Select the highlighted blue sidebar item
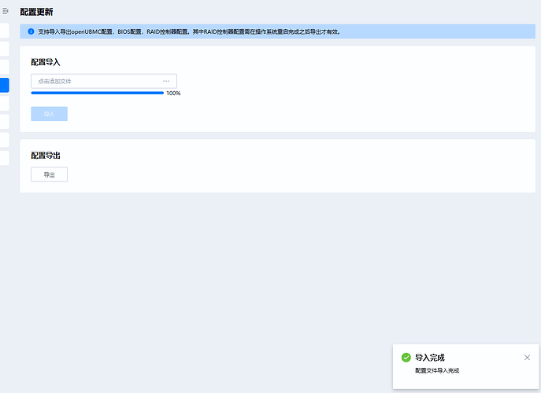This screenshot has width=541, height=393. [x=4, y=86]
